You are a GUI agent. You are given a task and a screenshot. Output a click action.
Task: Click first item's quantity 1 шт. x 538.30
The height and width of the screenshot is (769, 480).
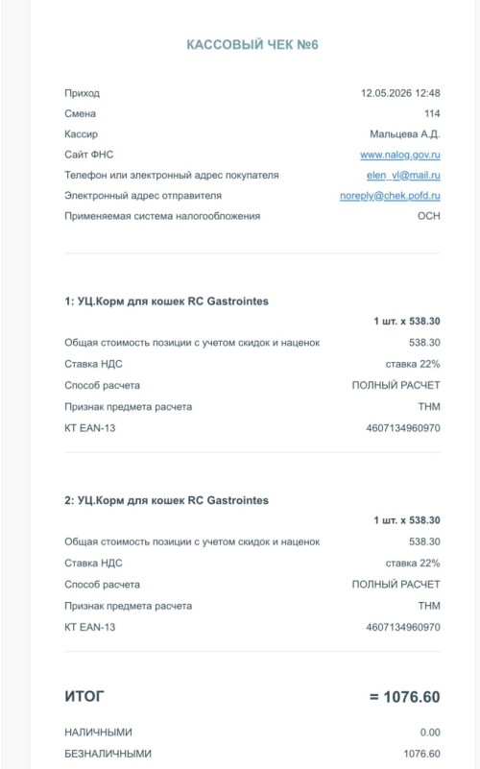(x=407, y=322)
